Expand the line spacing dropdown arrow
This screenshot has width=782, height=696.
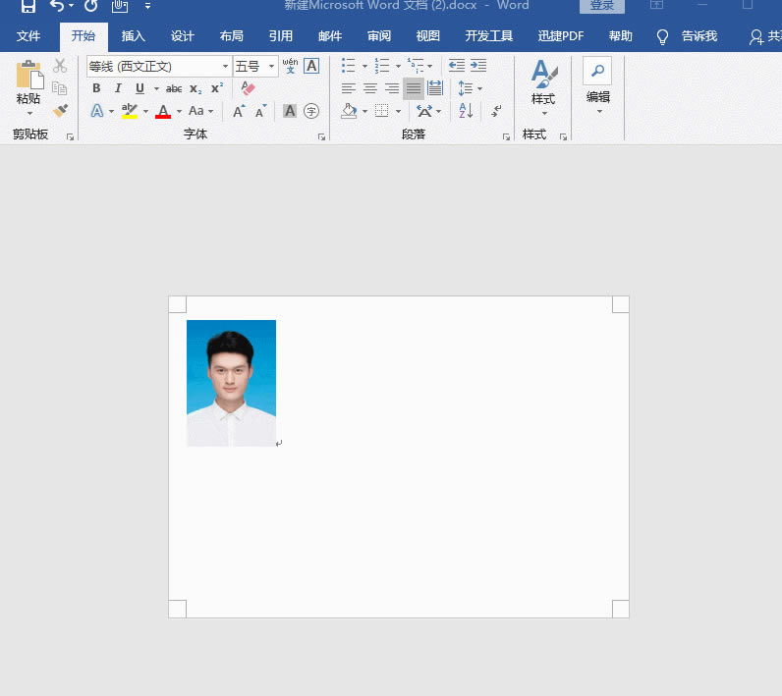pyautogui.click(x=479, y=88)
